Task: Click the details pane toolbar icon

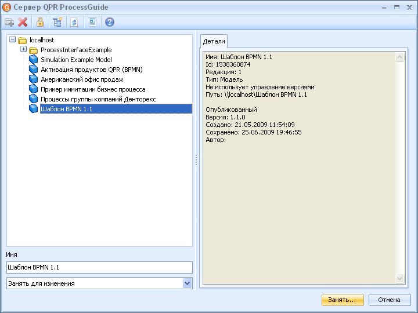Action: [92, 22]
